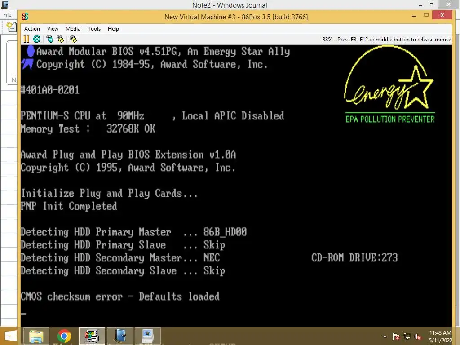
Task: Switch to the 86Box manager taskbar icon
Action: click(92, 336)
